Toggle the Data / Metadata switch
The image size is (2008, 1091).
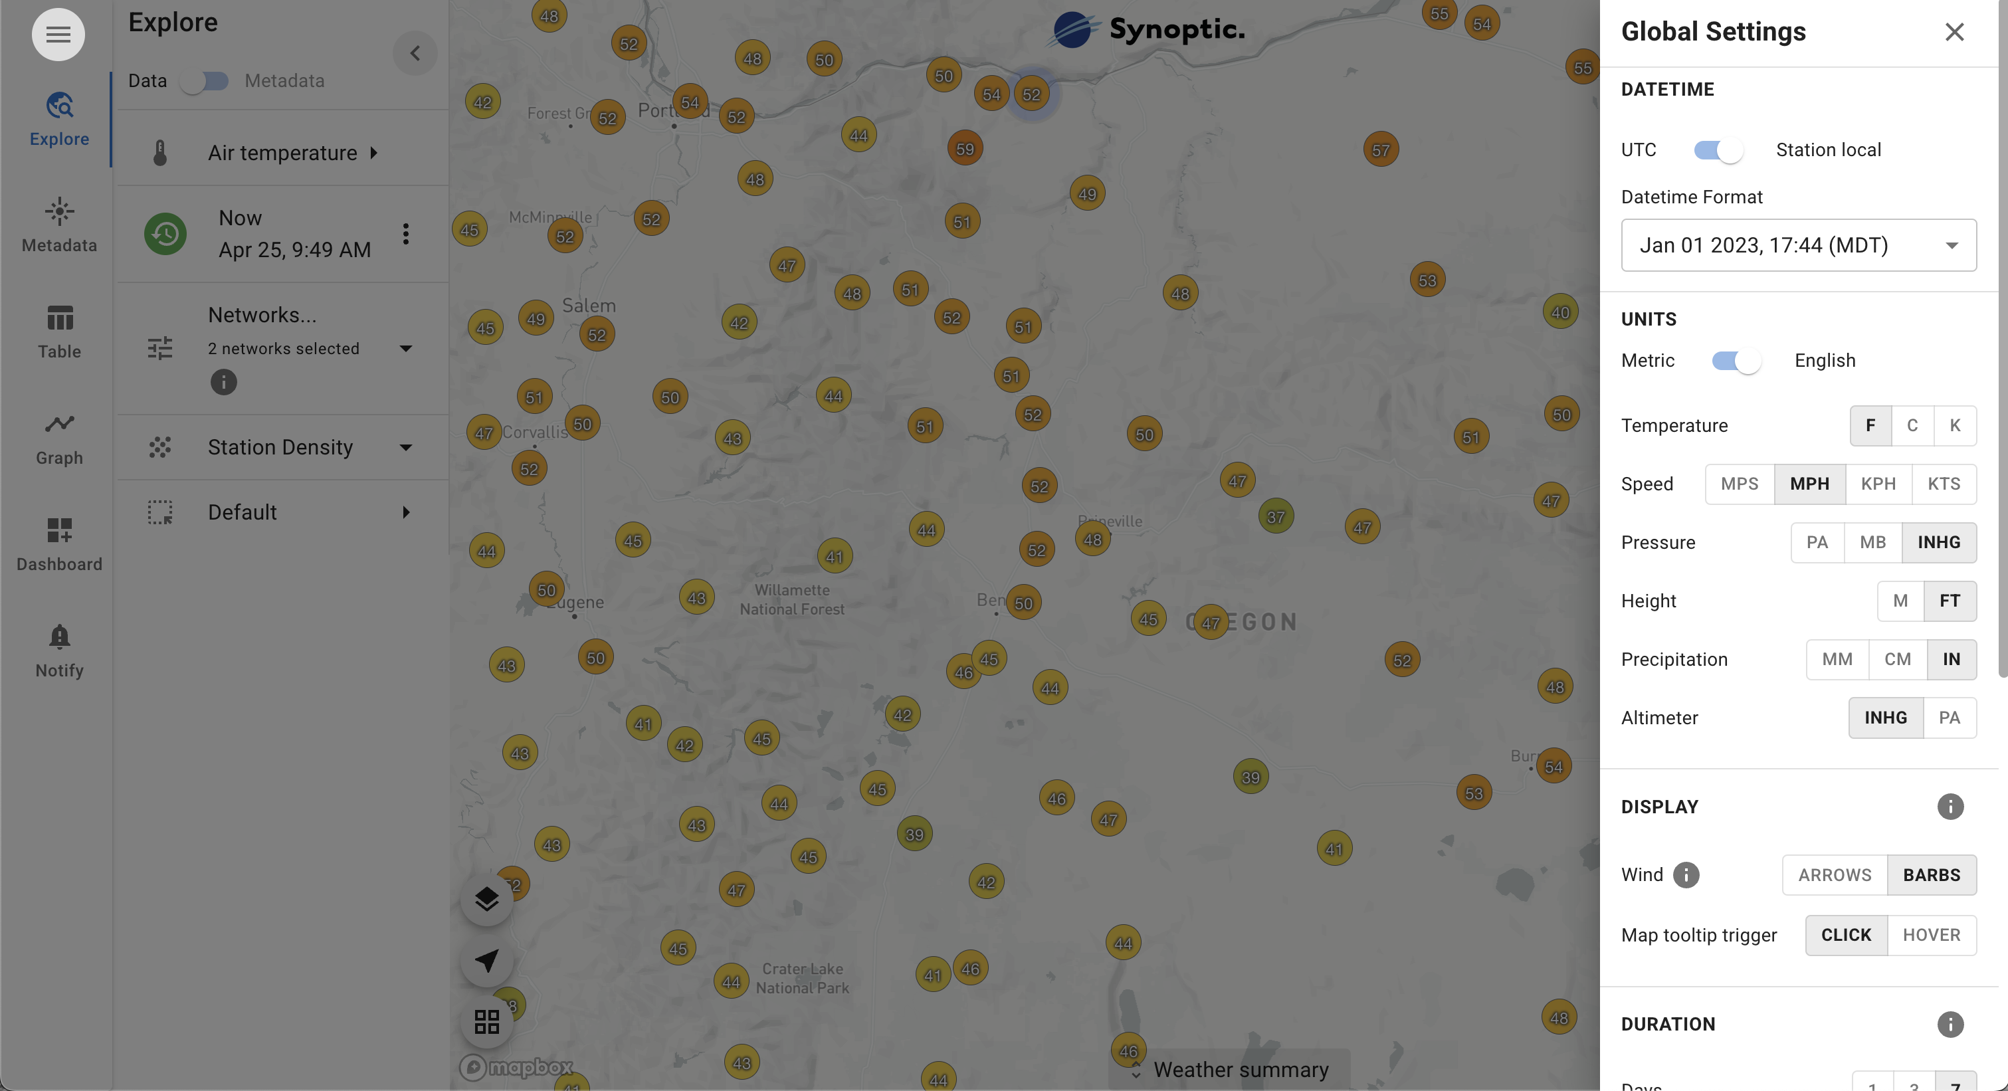pos(205,81)
